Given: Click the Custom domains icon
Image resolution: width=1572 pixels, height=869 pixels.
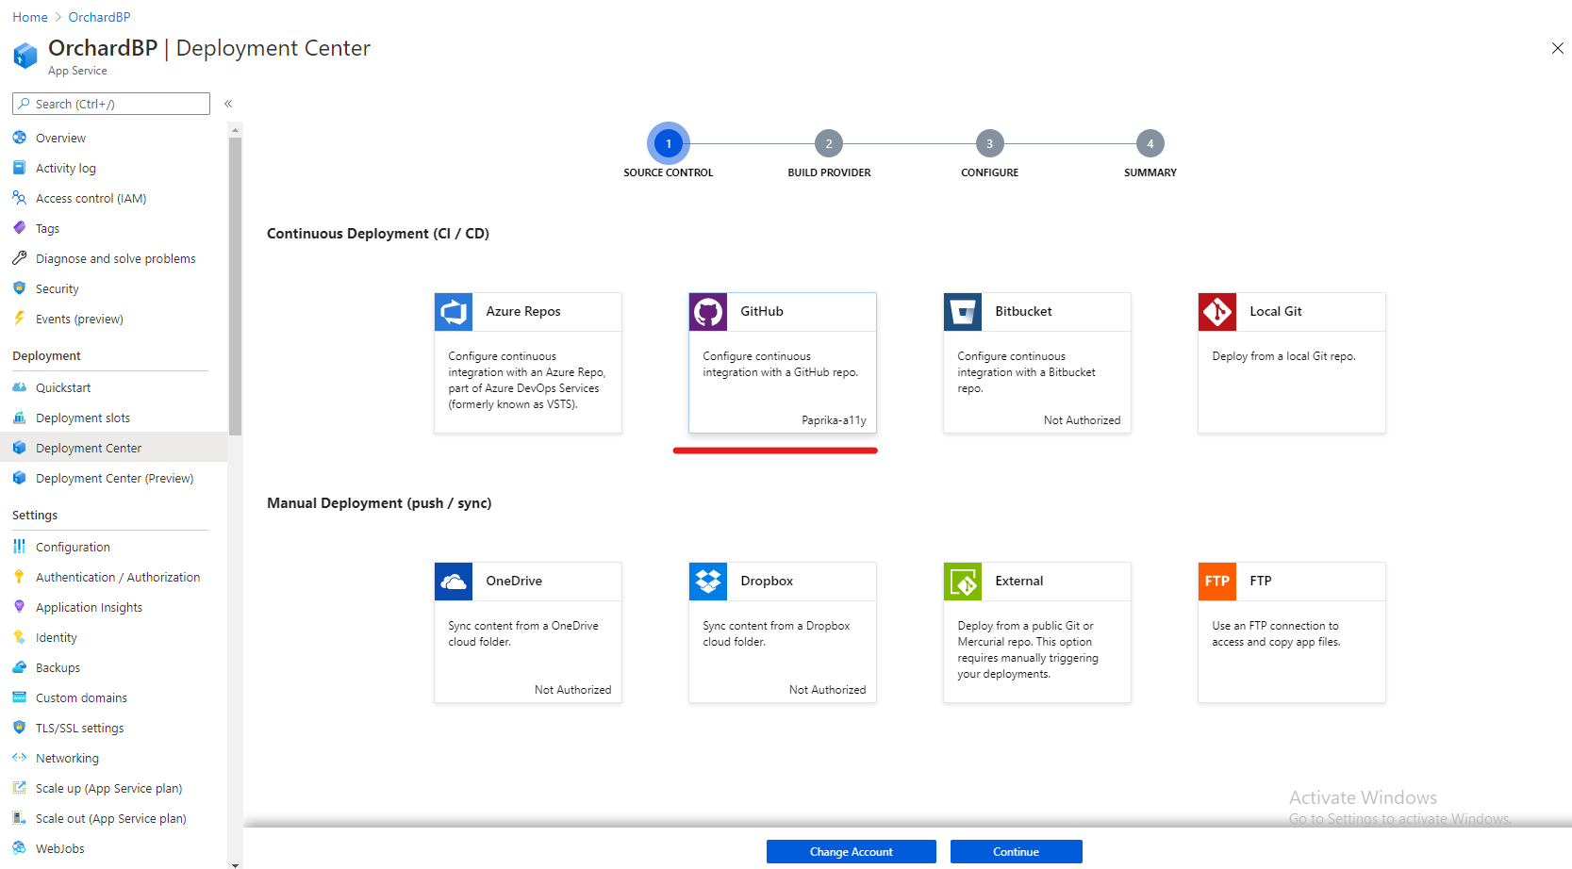Looking at the screenshot, I should [19, 697].
